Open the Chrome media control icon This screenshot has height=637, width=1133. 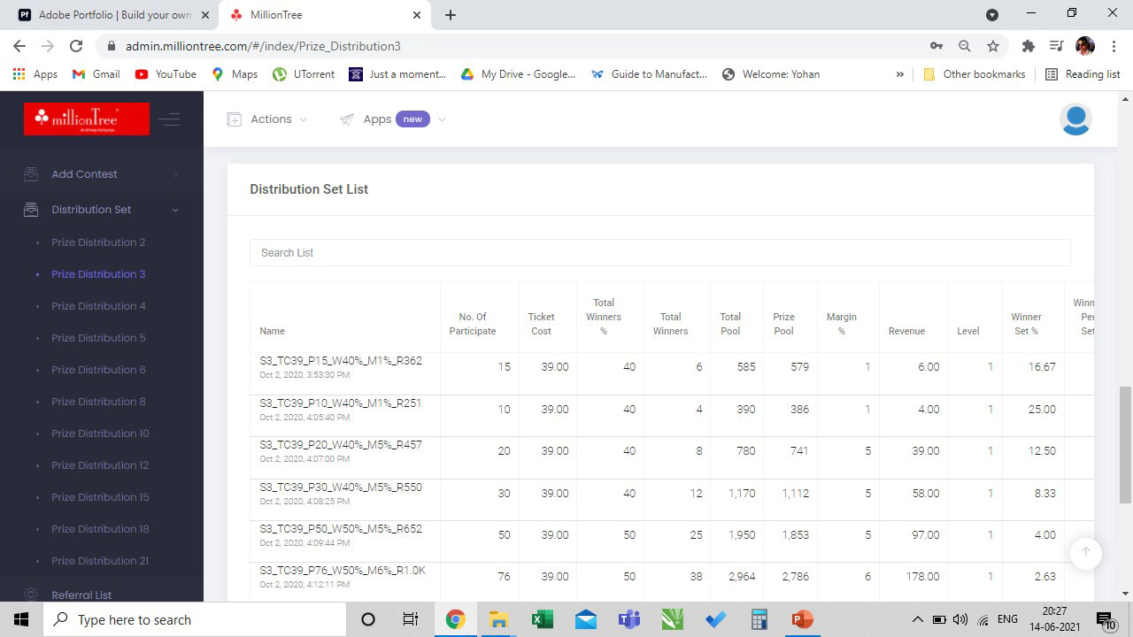click(1056, 46)
